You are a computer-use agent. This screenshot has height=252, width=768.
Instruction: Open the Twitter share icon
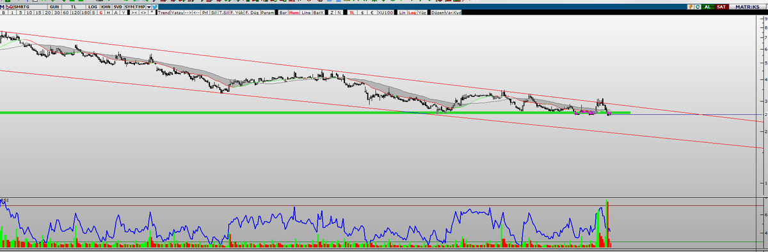tap(155, 7)
